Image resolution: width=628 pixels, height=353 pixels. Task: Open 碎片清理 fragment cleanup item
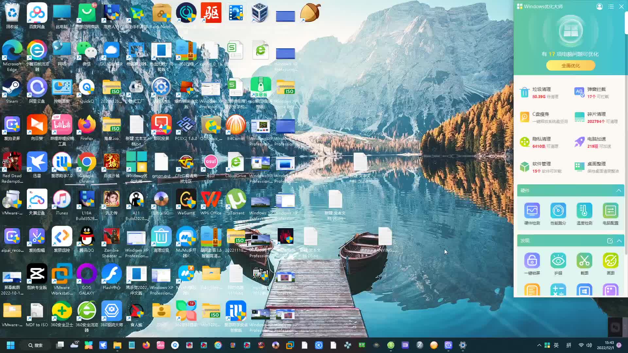coord(596,117)
